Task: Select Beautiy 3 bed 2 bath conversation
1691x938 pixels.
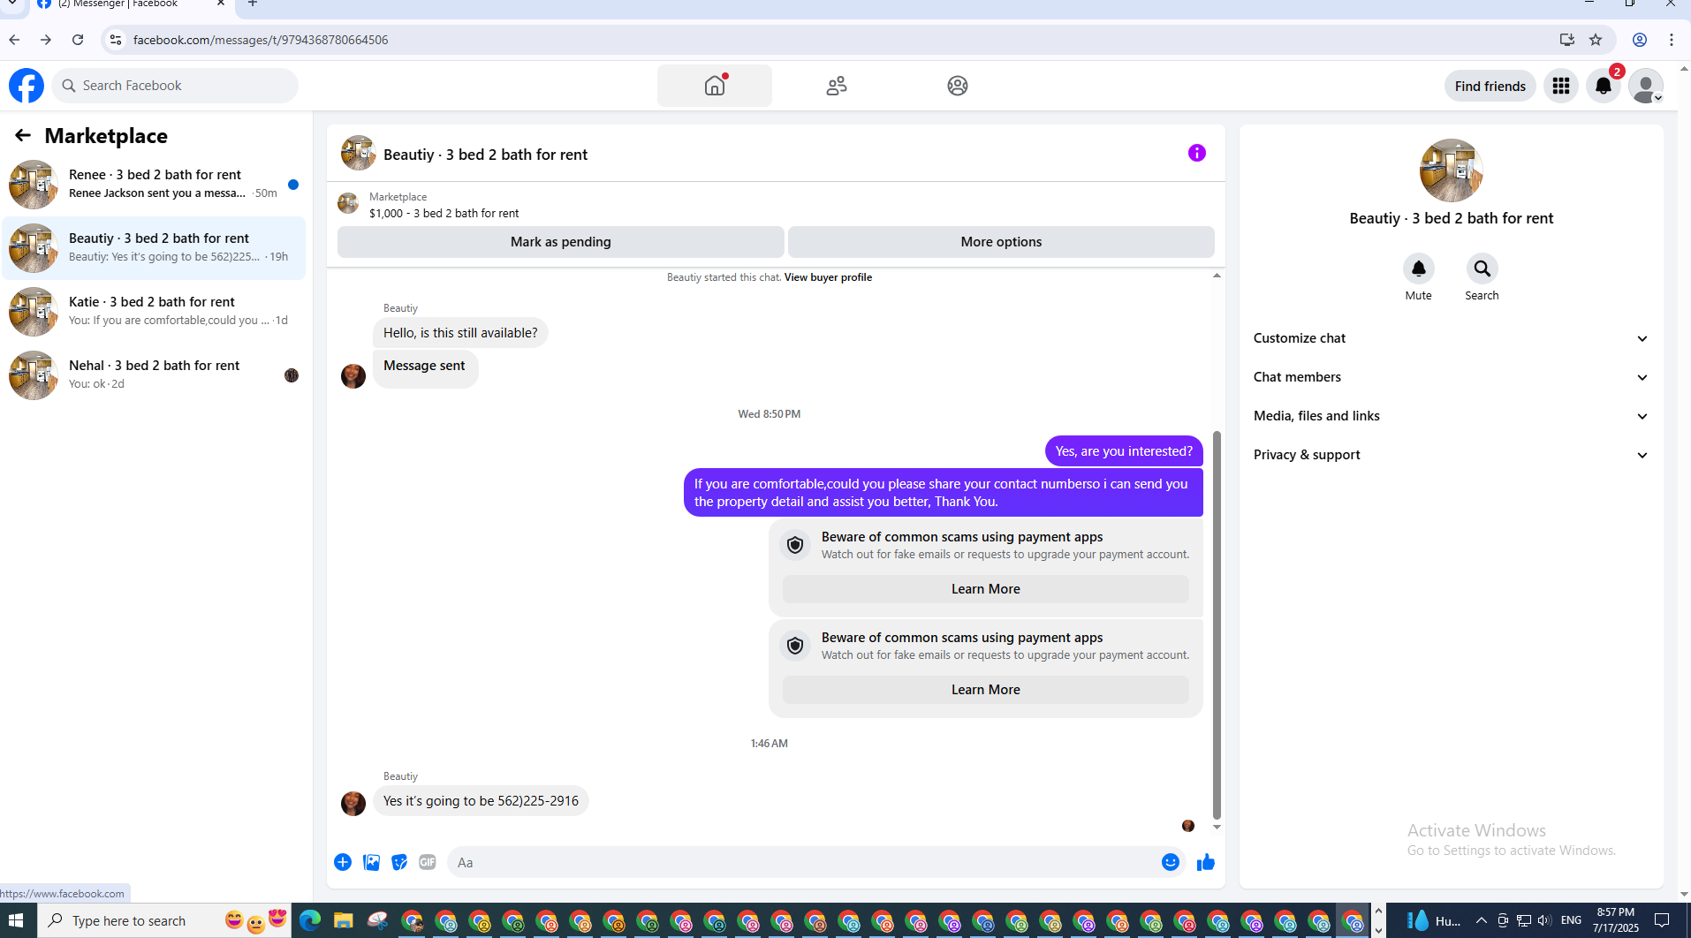Action: [x=154, y=248]
